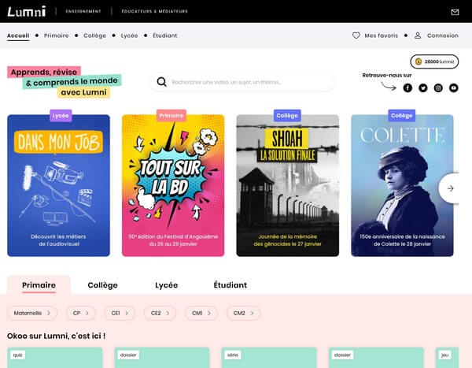Click the Lumni logo
Image resolution: width=472 pixels, height=368 pixels.
[x=27, y=12]
